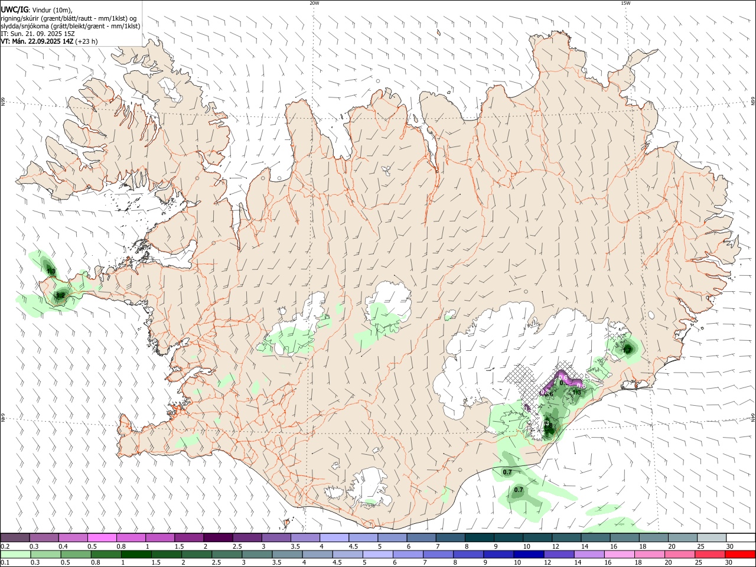Click the 0.2 label on the legend

(x=5, y=546)
